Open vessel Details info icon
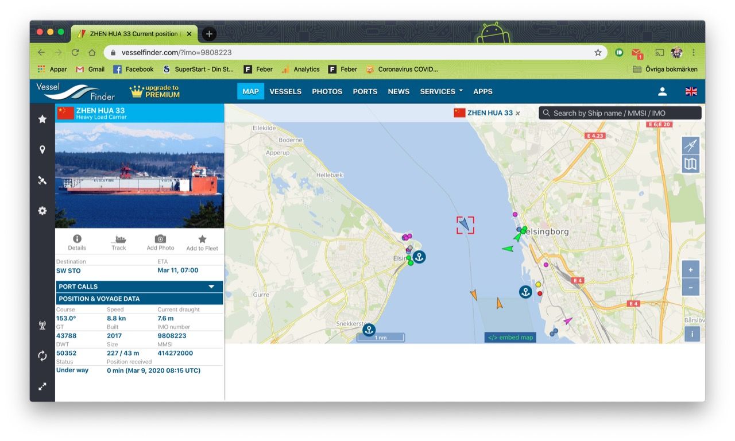735x441 pixels. [x=77, y=242]
